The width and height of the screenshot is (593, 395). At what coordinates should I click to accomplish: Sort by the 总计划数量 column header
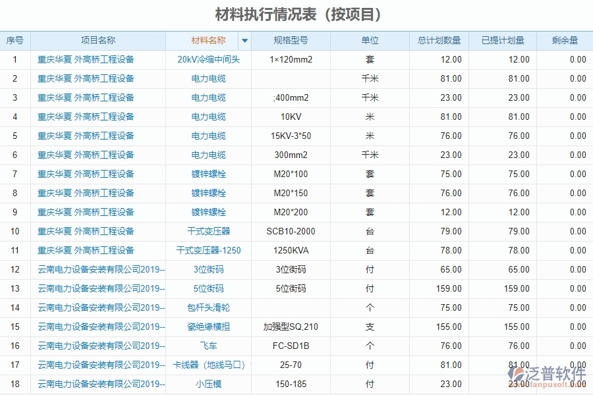[x=438, y=40]
